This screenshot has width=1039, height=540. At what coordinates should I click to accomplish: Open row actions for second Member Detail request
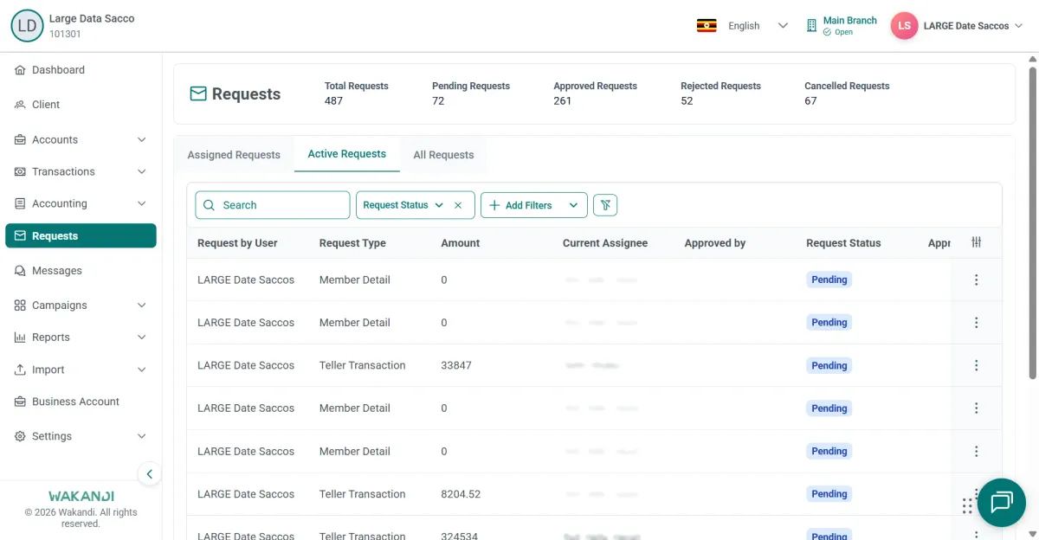click(x=977, y=323)
